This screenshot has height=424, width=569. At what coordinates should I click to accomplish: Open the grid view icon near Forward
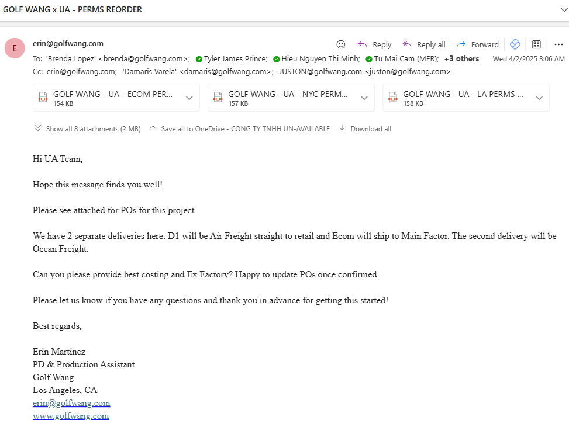[536, 44]
